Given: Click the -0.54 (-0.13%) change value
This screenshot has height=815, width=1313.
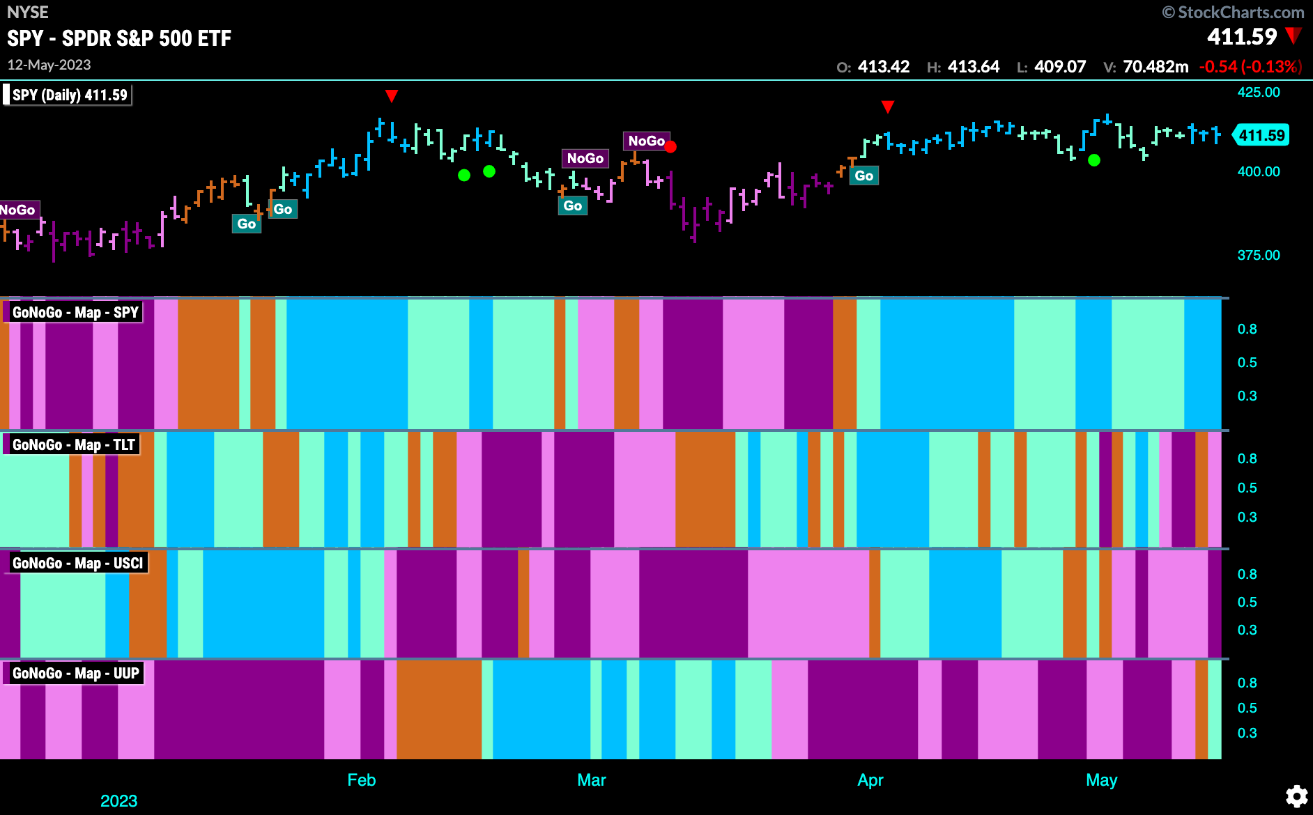Looking at the screenshot, I should coord(1250,67).
